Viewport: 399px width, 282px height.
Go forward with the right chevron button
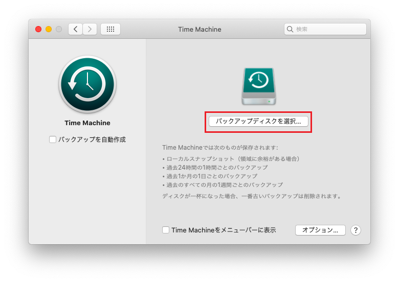pyautogui.click(x=90, y=29)
